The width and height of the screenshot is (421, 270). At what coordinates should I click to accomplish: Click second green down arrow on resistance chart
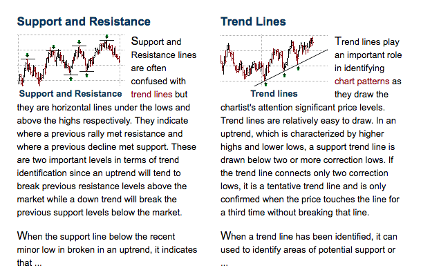[53, 47]
